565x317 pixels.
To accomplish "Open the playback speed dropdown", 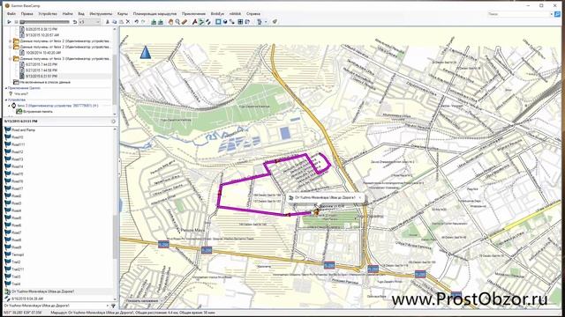I will [90, 22].
